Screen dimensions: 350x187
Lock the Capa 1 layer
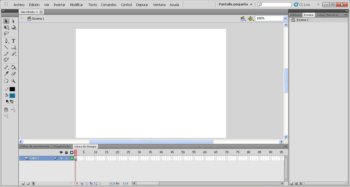[66, 158]
